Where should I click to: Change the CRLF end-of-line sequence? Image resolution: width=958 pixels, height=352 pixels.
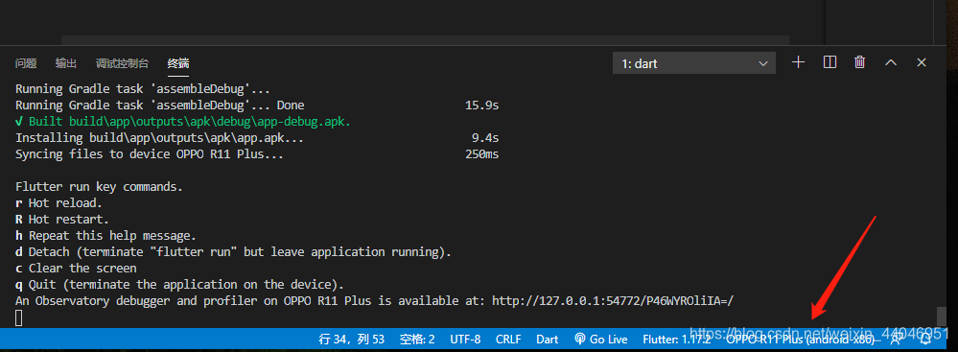pos(508,339)
